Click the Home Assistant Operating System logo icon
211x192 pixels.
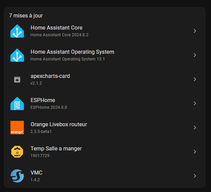pos(17,55)
